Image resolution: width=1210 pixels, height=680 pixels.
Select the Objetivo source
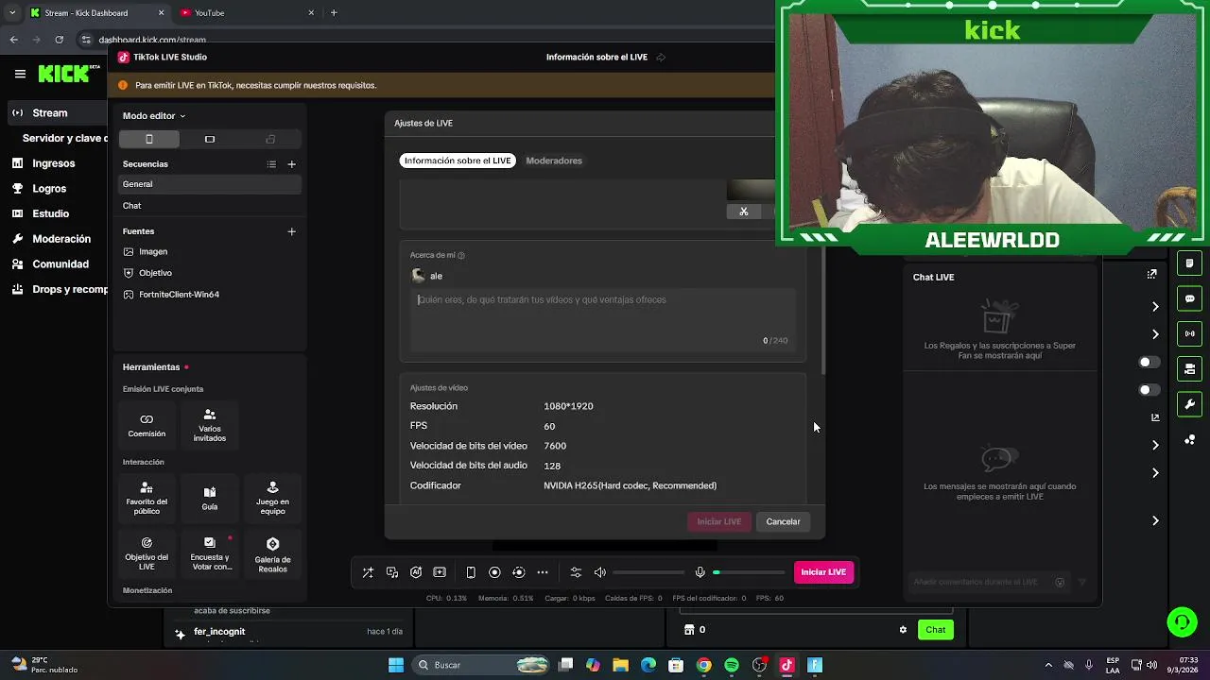[x=209, y=273]
